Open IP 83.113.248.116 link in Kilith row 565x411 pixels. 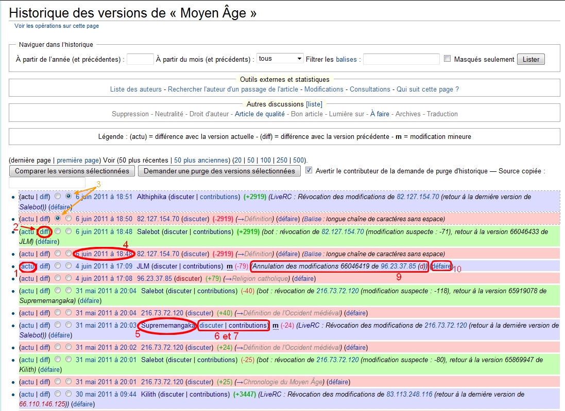click(x=409, y=395)
